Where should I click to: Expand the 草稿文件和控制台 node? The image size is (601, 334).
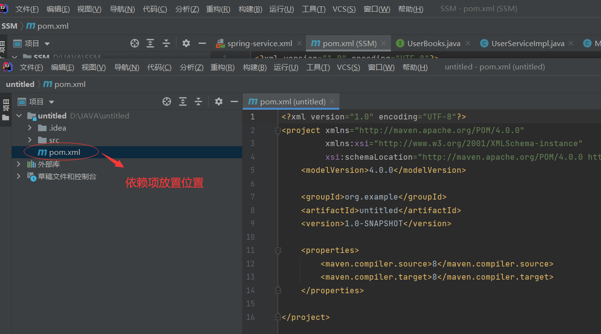(x=19, y=176)
